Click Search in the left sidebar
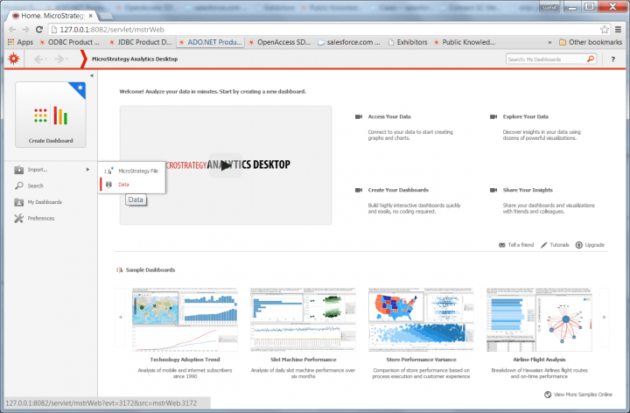 [x=35, y=186]
